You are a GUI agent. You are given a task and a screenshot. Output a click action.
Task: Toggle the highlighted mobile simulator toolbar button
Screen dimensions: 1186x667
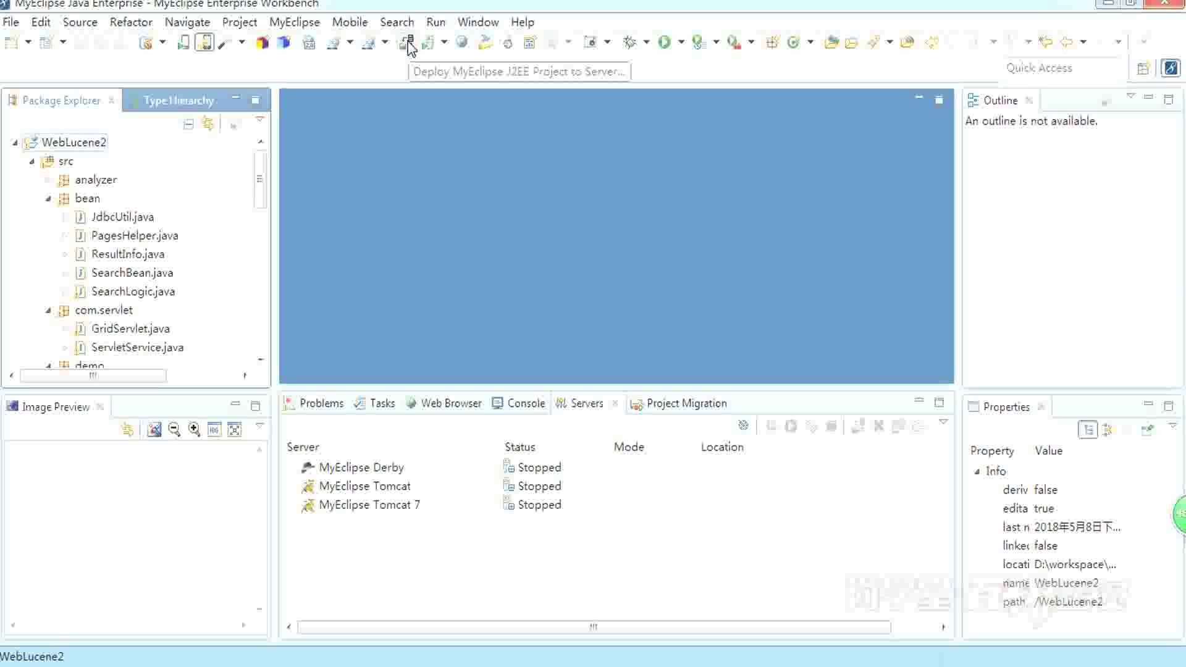point(204,42)
